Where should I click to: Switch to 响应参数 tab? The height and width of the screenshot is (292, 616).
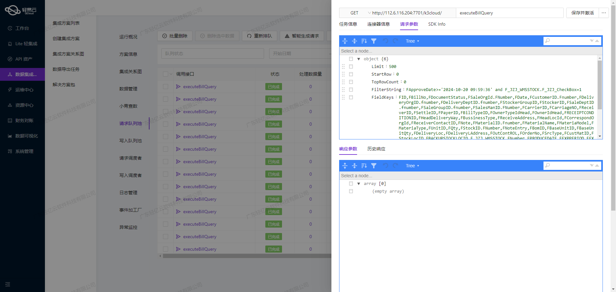click(x=348, y=149)
